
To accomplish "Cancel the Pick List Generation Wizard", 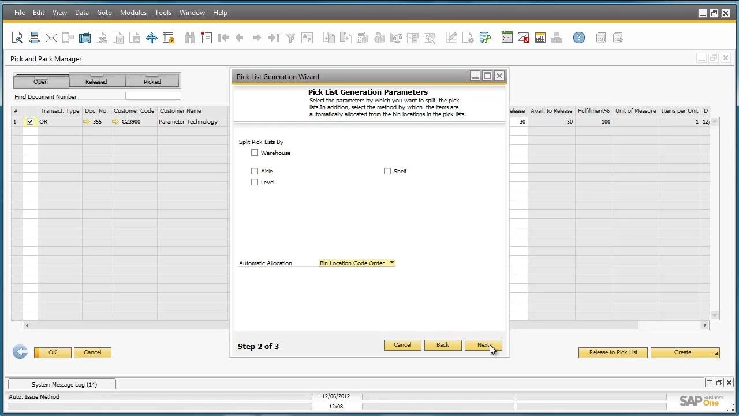I will 402,345.
